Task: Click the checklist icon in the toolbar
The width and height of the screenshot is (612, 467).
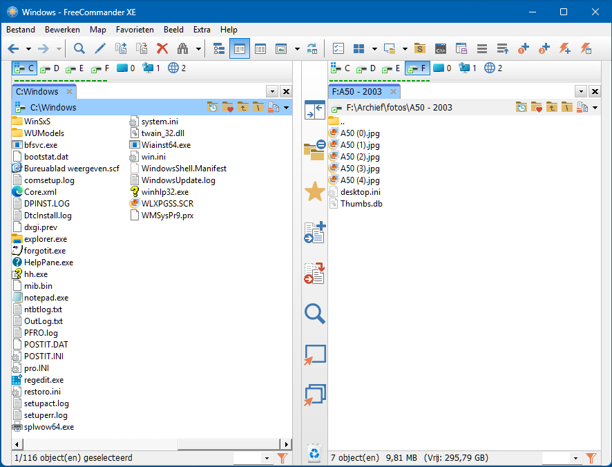Action: click(x=338, y=49)
